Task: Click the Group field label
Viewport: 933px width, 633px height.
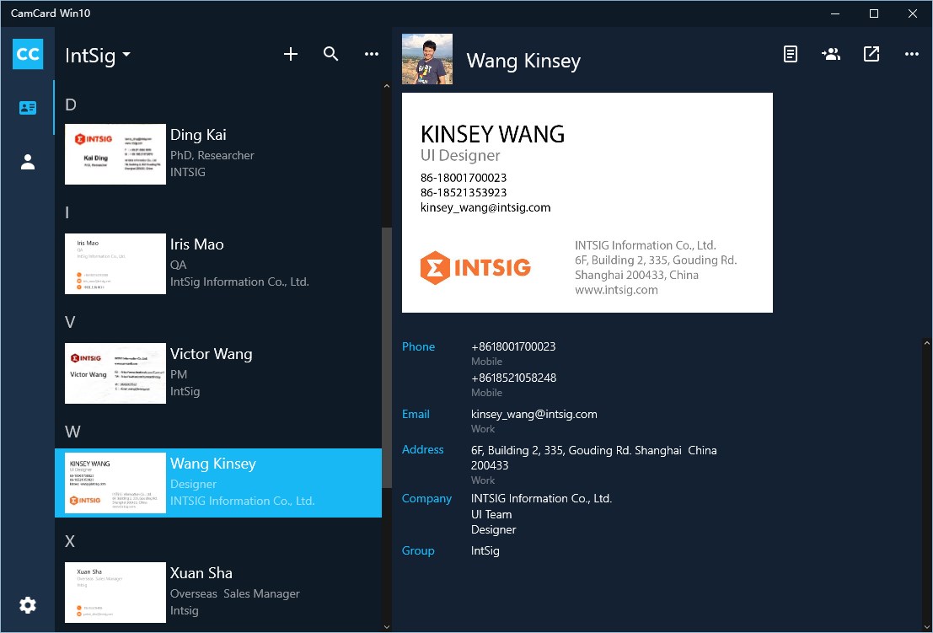Action: pos(418,551)
